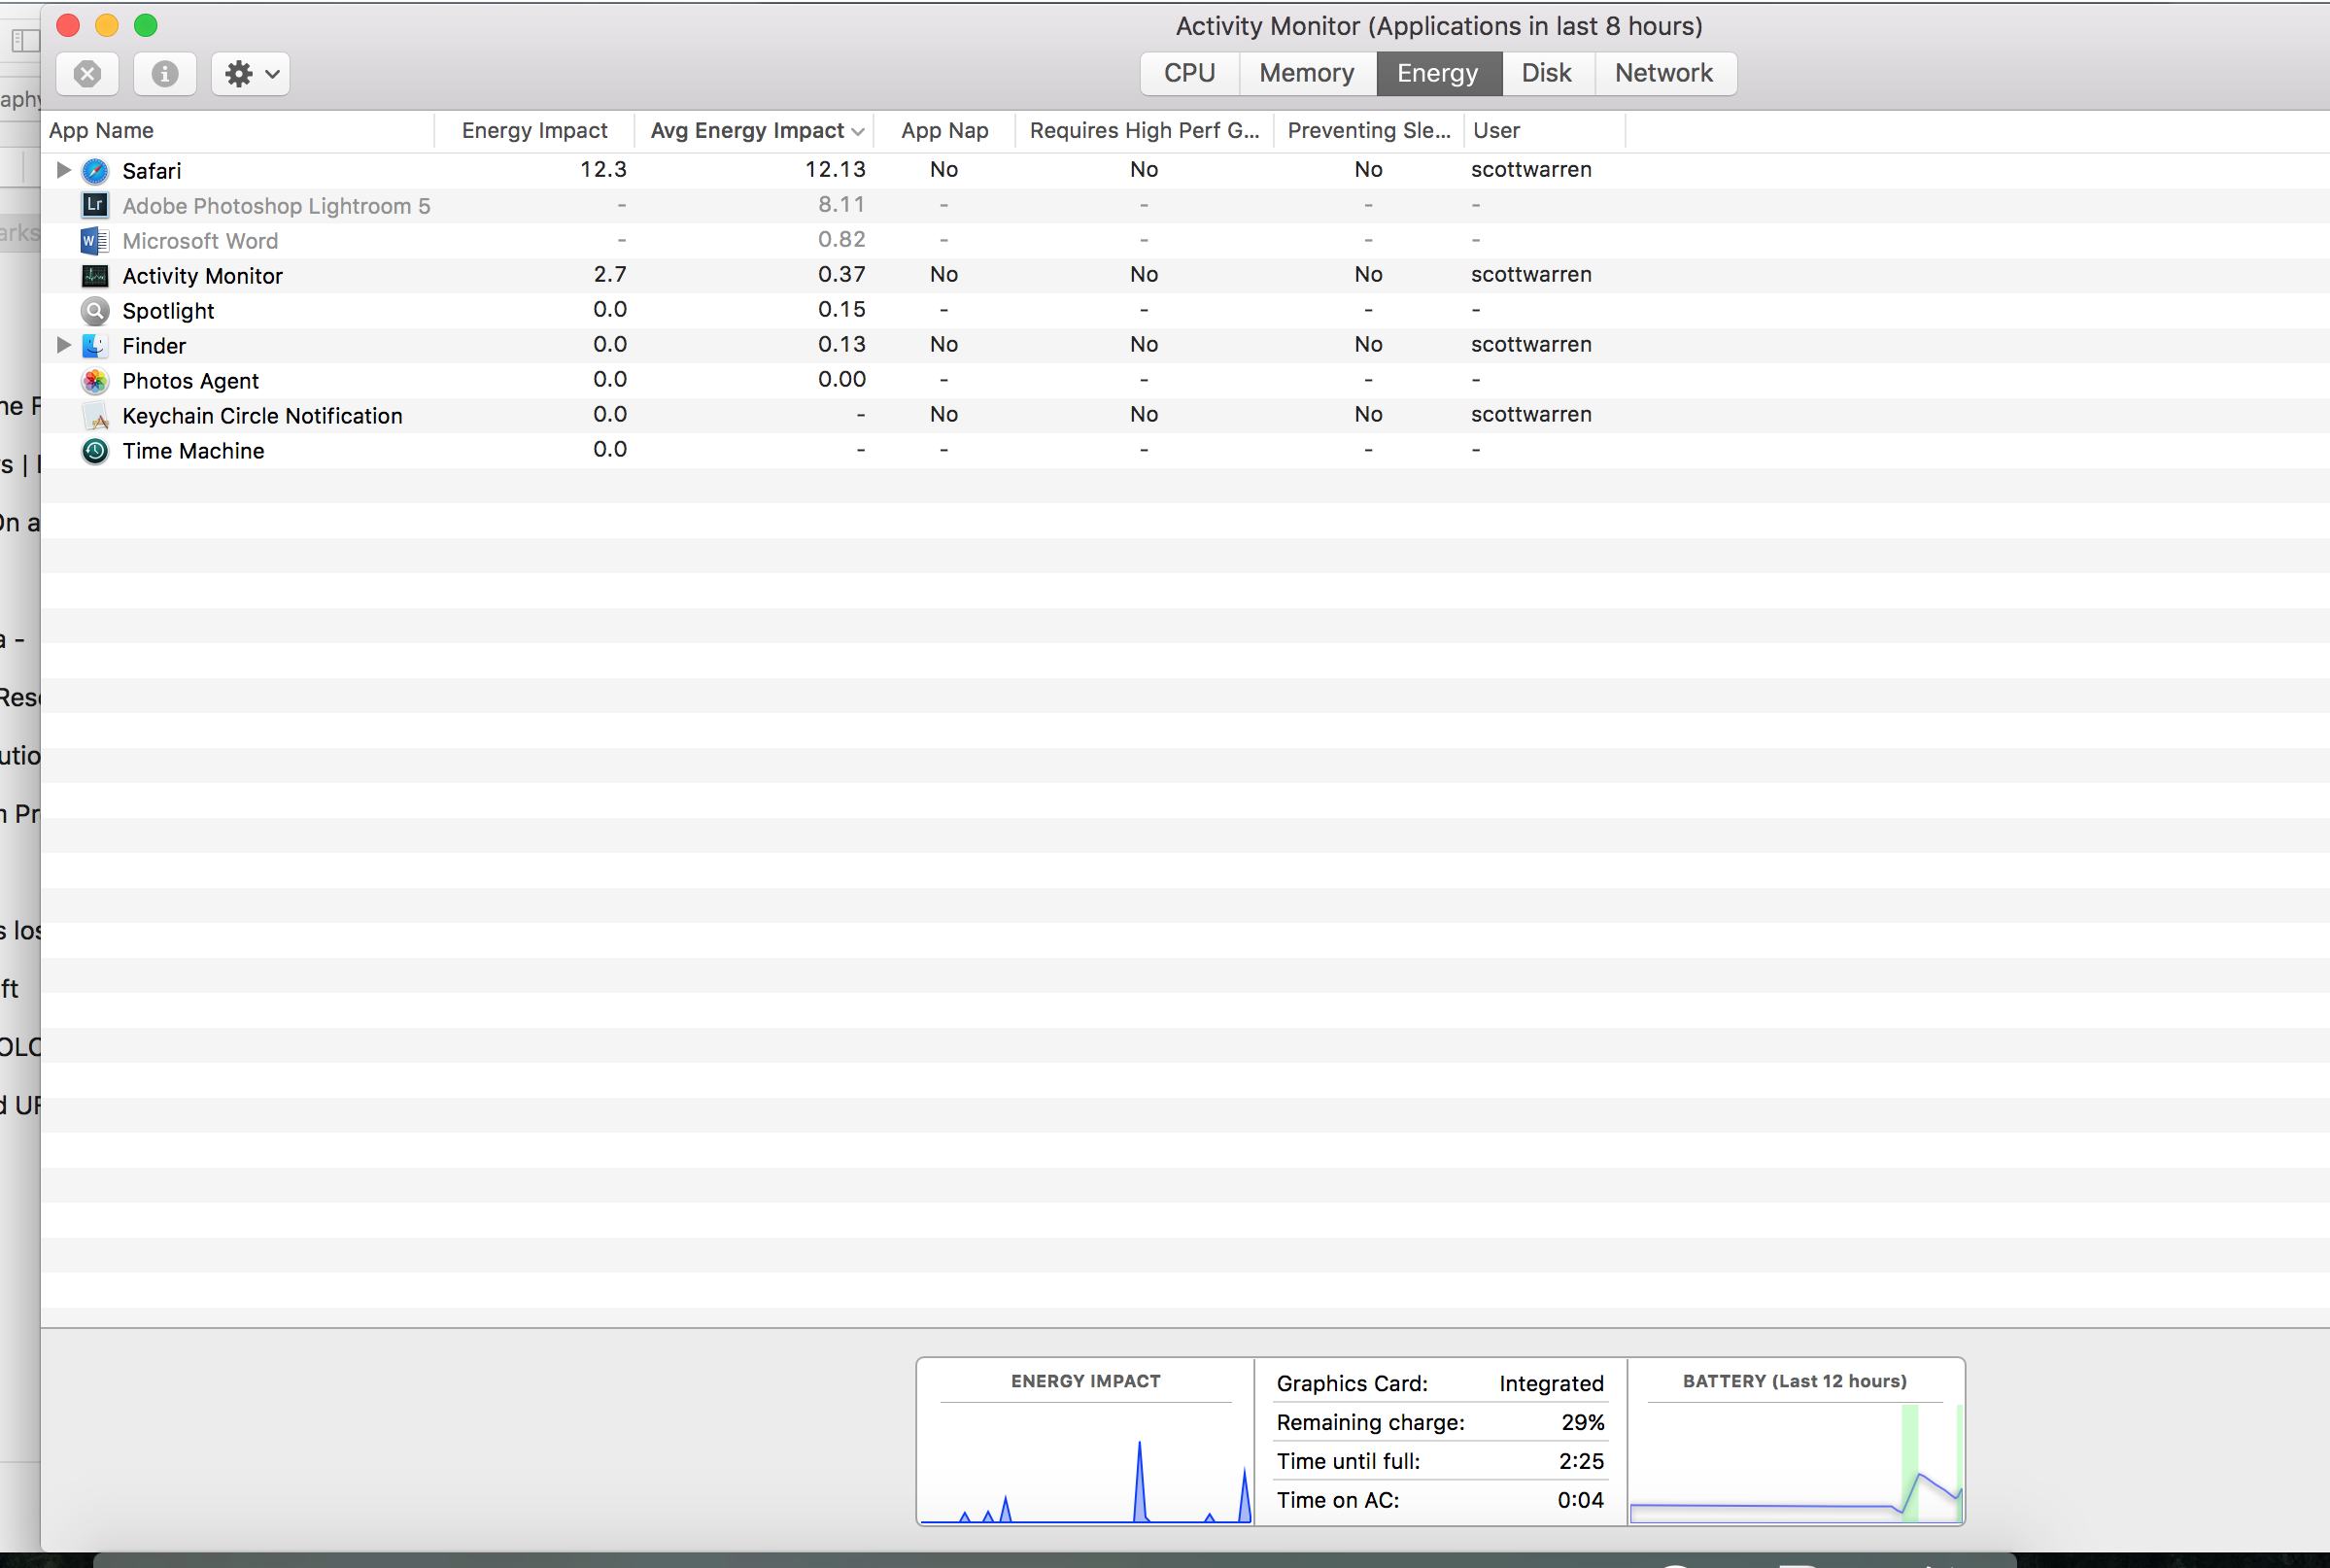The image size is (2330, 1568).
Task: Expand the Safari disclosure triangle
Action: point(63,170)
